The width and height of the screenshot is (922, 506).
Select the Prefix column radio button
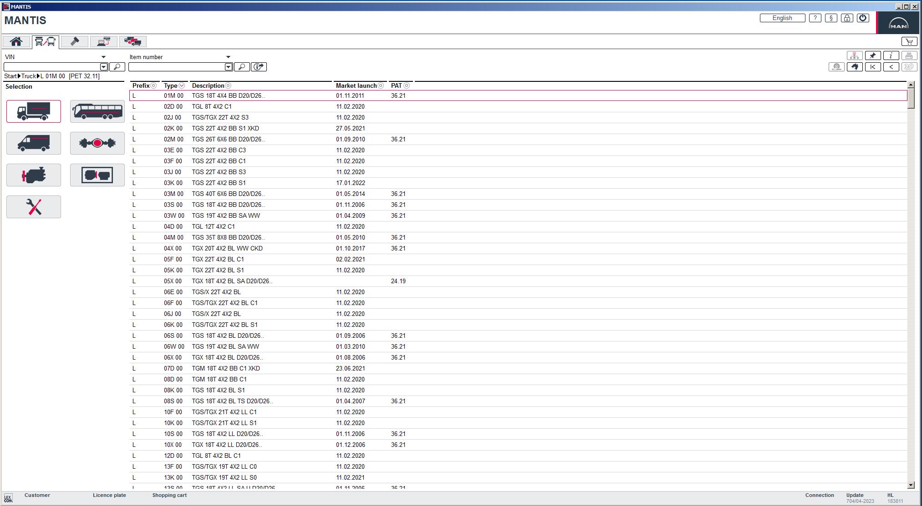tap(154, 85)
